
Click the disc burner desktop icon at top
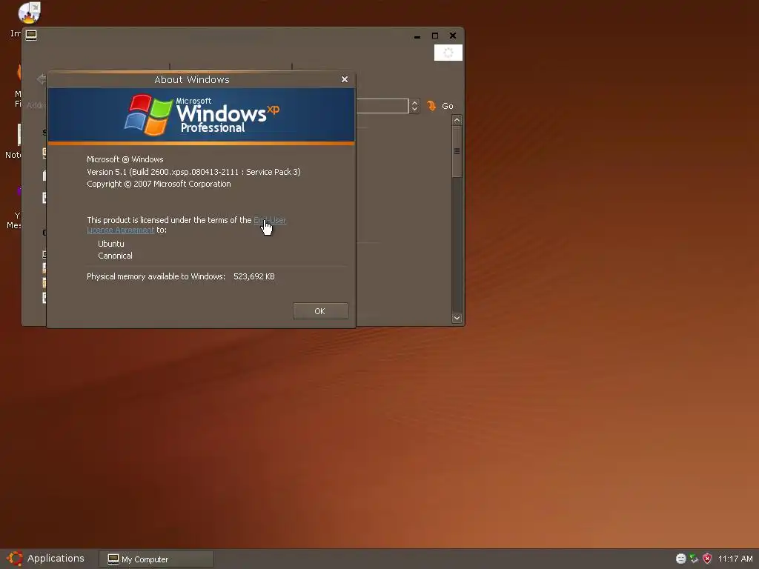click(29, 13)
